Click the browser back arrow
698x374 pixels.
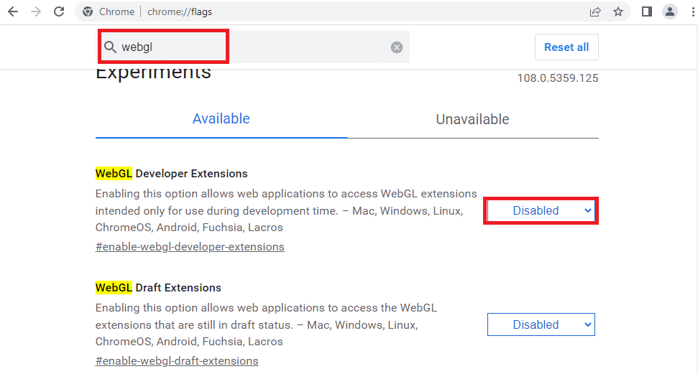coord(14,11)
